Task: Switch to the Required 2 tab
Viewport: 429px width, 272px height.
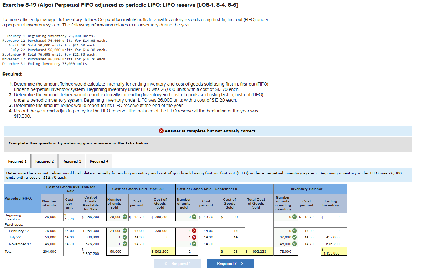Action: point(44,161)
